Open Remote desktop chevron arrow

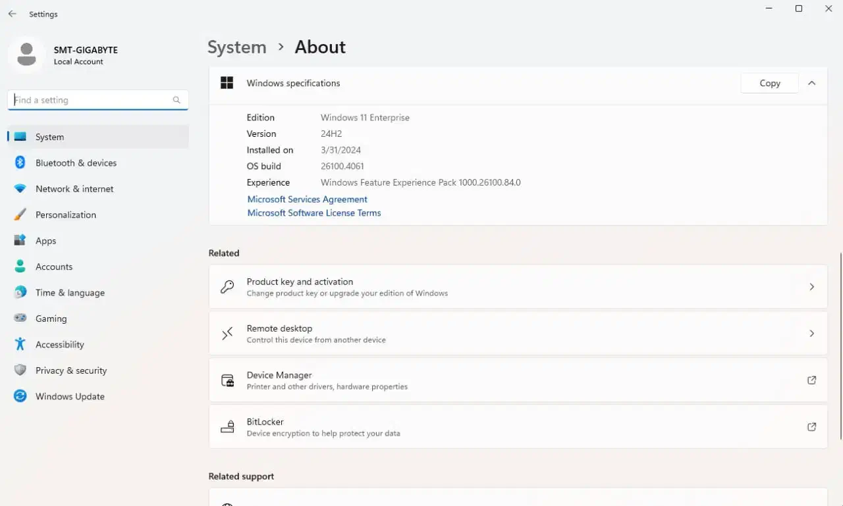tap(811, 334)
